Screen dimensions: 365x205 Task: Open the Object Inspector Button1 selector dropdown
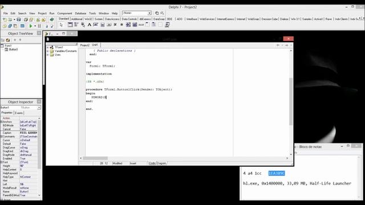point(39,108)
